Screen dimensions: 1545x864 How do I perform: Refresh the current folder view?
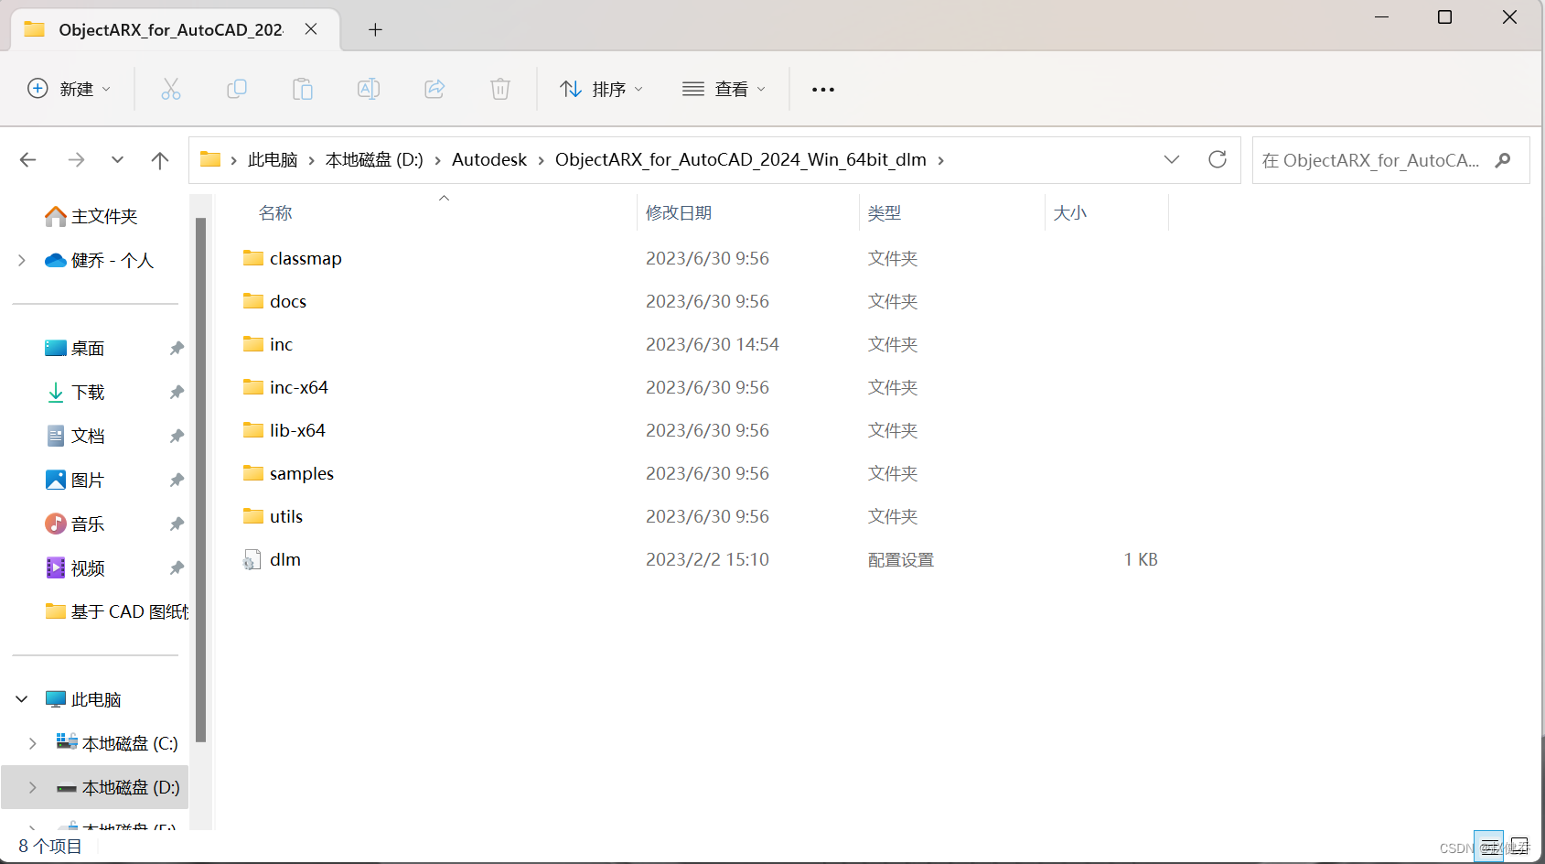[1218, 159]
